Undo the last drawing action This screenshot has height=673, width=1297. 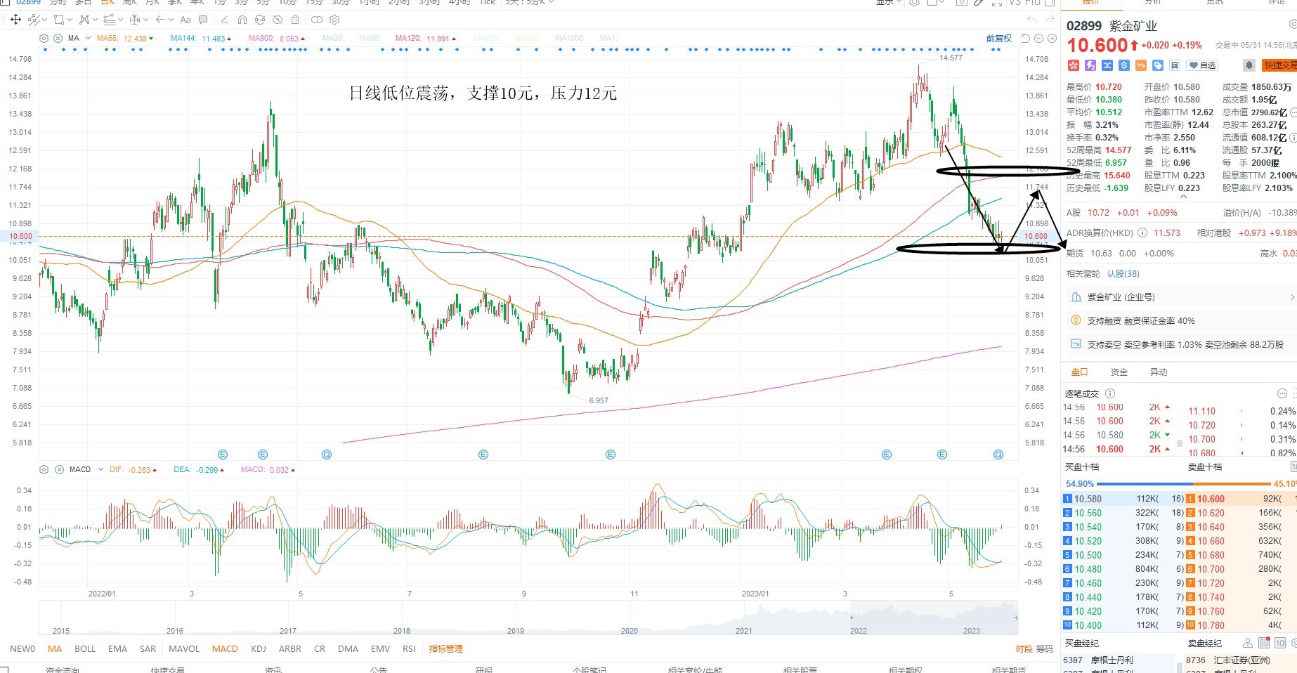click(1031, 20)
